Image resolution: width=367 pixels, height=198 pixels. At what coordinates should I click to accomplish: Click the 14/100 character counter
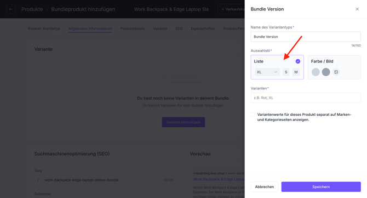[x=356, y=46]
